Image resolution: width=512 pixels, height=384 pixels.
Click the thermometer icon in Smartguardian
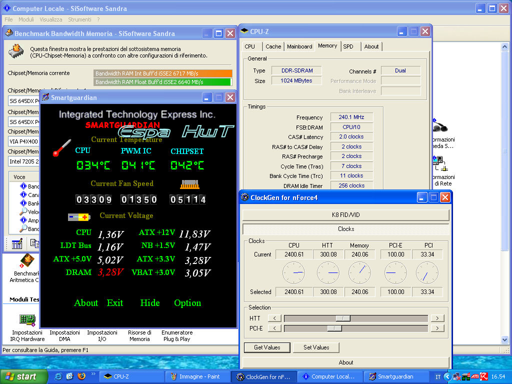tap(61, 148)
